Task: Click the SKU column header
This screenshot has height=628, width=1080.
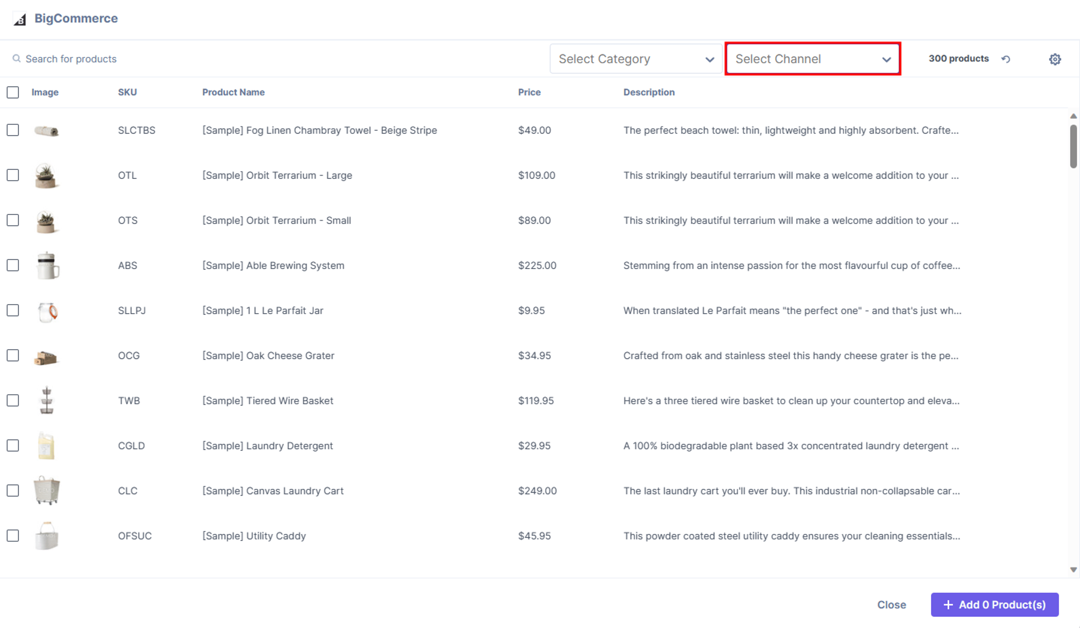Action: [x=127, y=92]
